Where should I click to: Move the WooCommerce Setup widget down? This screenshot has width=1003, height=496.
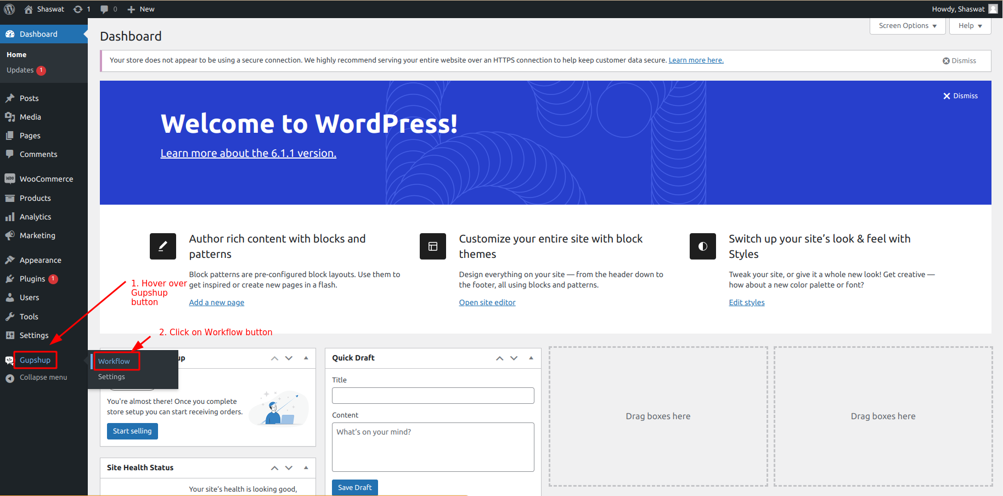pos(289,358)
